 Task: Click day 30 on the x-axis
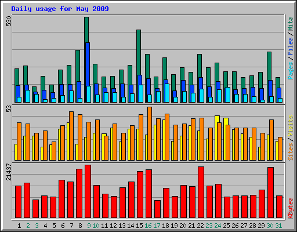point(270,226)
